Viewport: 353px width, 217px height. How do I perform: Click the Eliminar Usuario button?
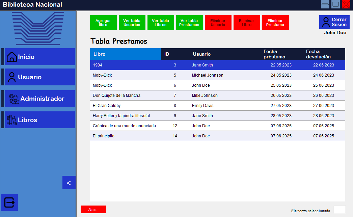coord(218,23)
